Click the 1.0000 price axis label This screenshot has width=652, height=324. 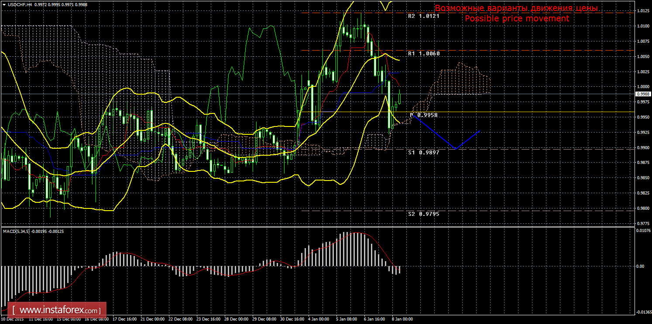642,87
